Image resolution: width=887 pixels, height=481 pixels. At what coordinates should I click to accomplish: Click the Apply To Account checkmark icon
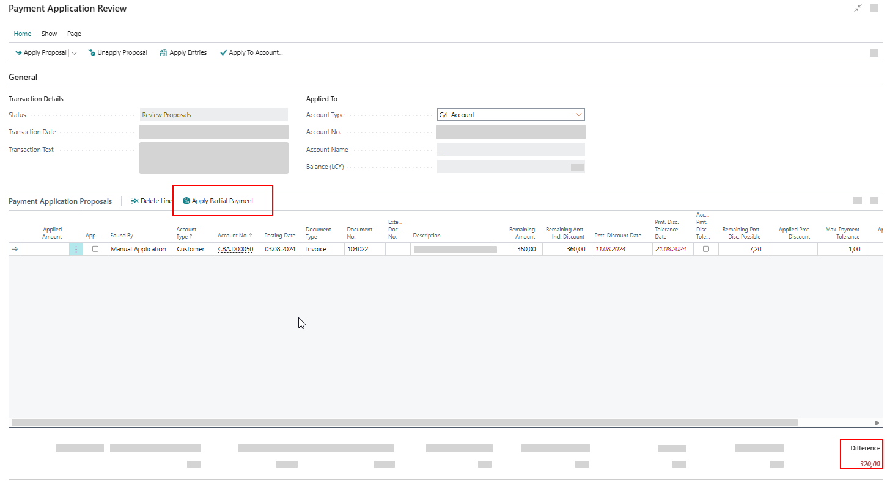223,53
